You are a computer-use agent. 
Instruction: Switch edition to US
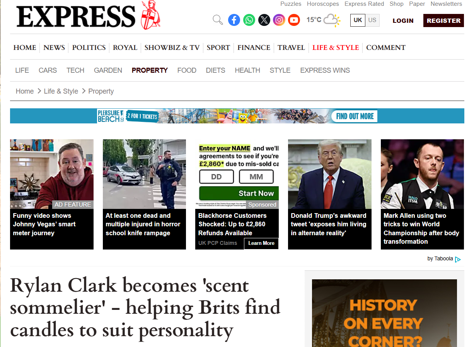coord(372,20)
